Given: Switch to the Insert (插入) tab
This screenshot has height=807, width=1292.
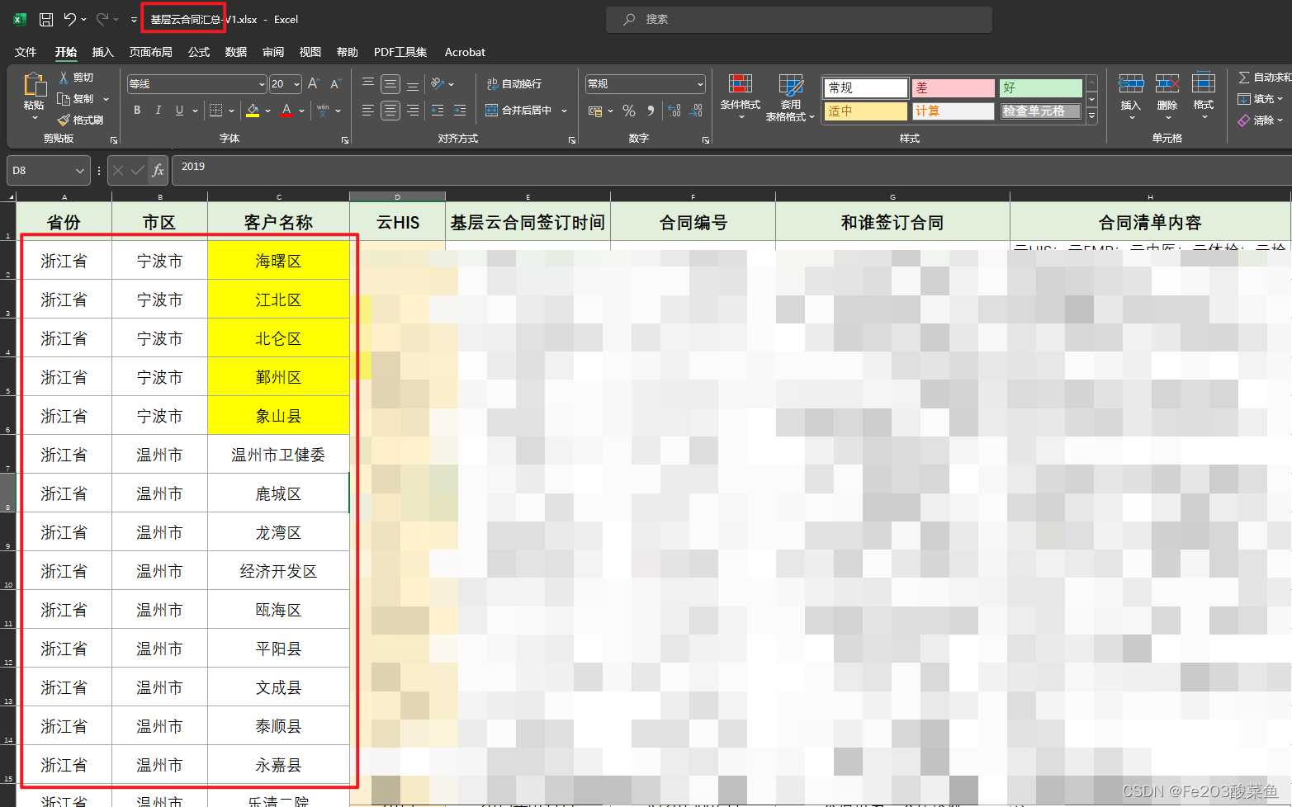Looking at the screenshot, I should 102,52.
